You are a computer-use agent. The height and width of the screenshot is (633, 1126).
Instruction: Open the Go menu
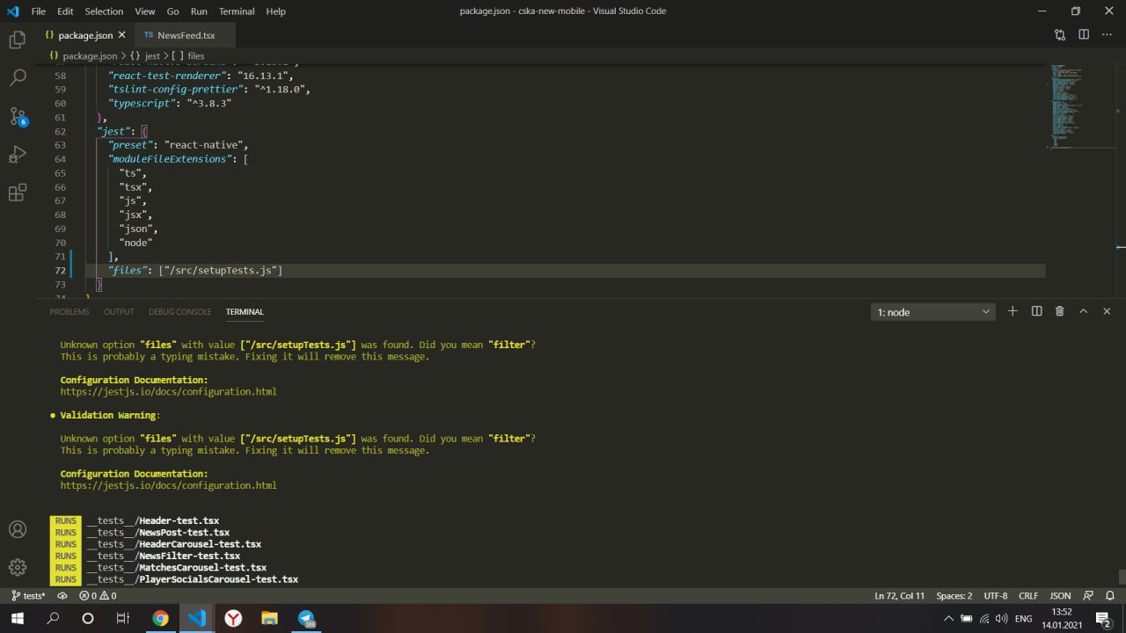[x=172, y=11]
